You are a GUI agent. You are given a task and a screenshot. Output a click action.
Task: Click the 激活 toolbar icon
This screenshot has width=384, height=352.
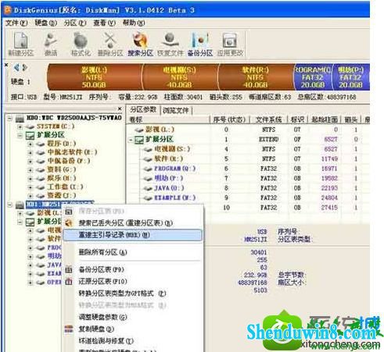click(51, 44)
